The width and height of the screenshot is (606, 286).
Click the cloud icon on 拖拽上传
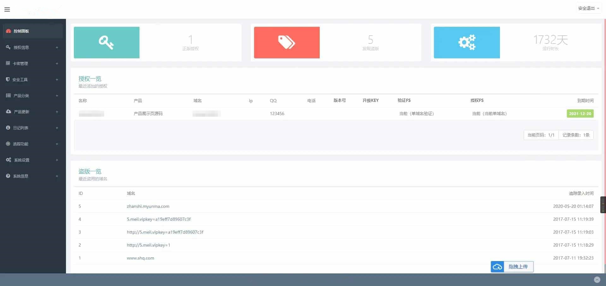click(497, 267)
